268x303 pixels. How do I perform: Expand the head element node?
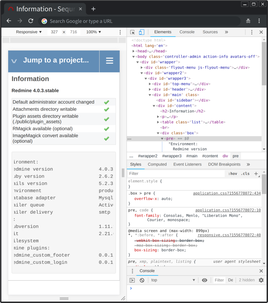click(133, 51)
